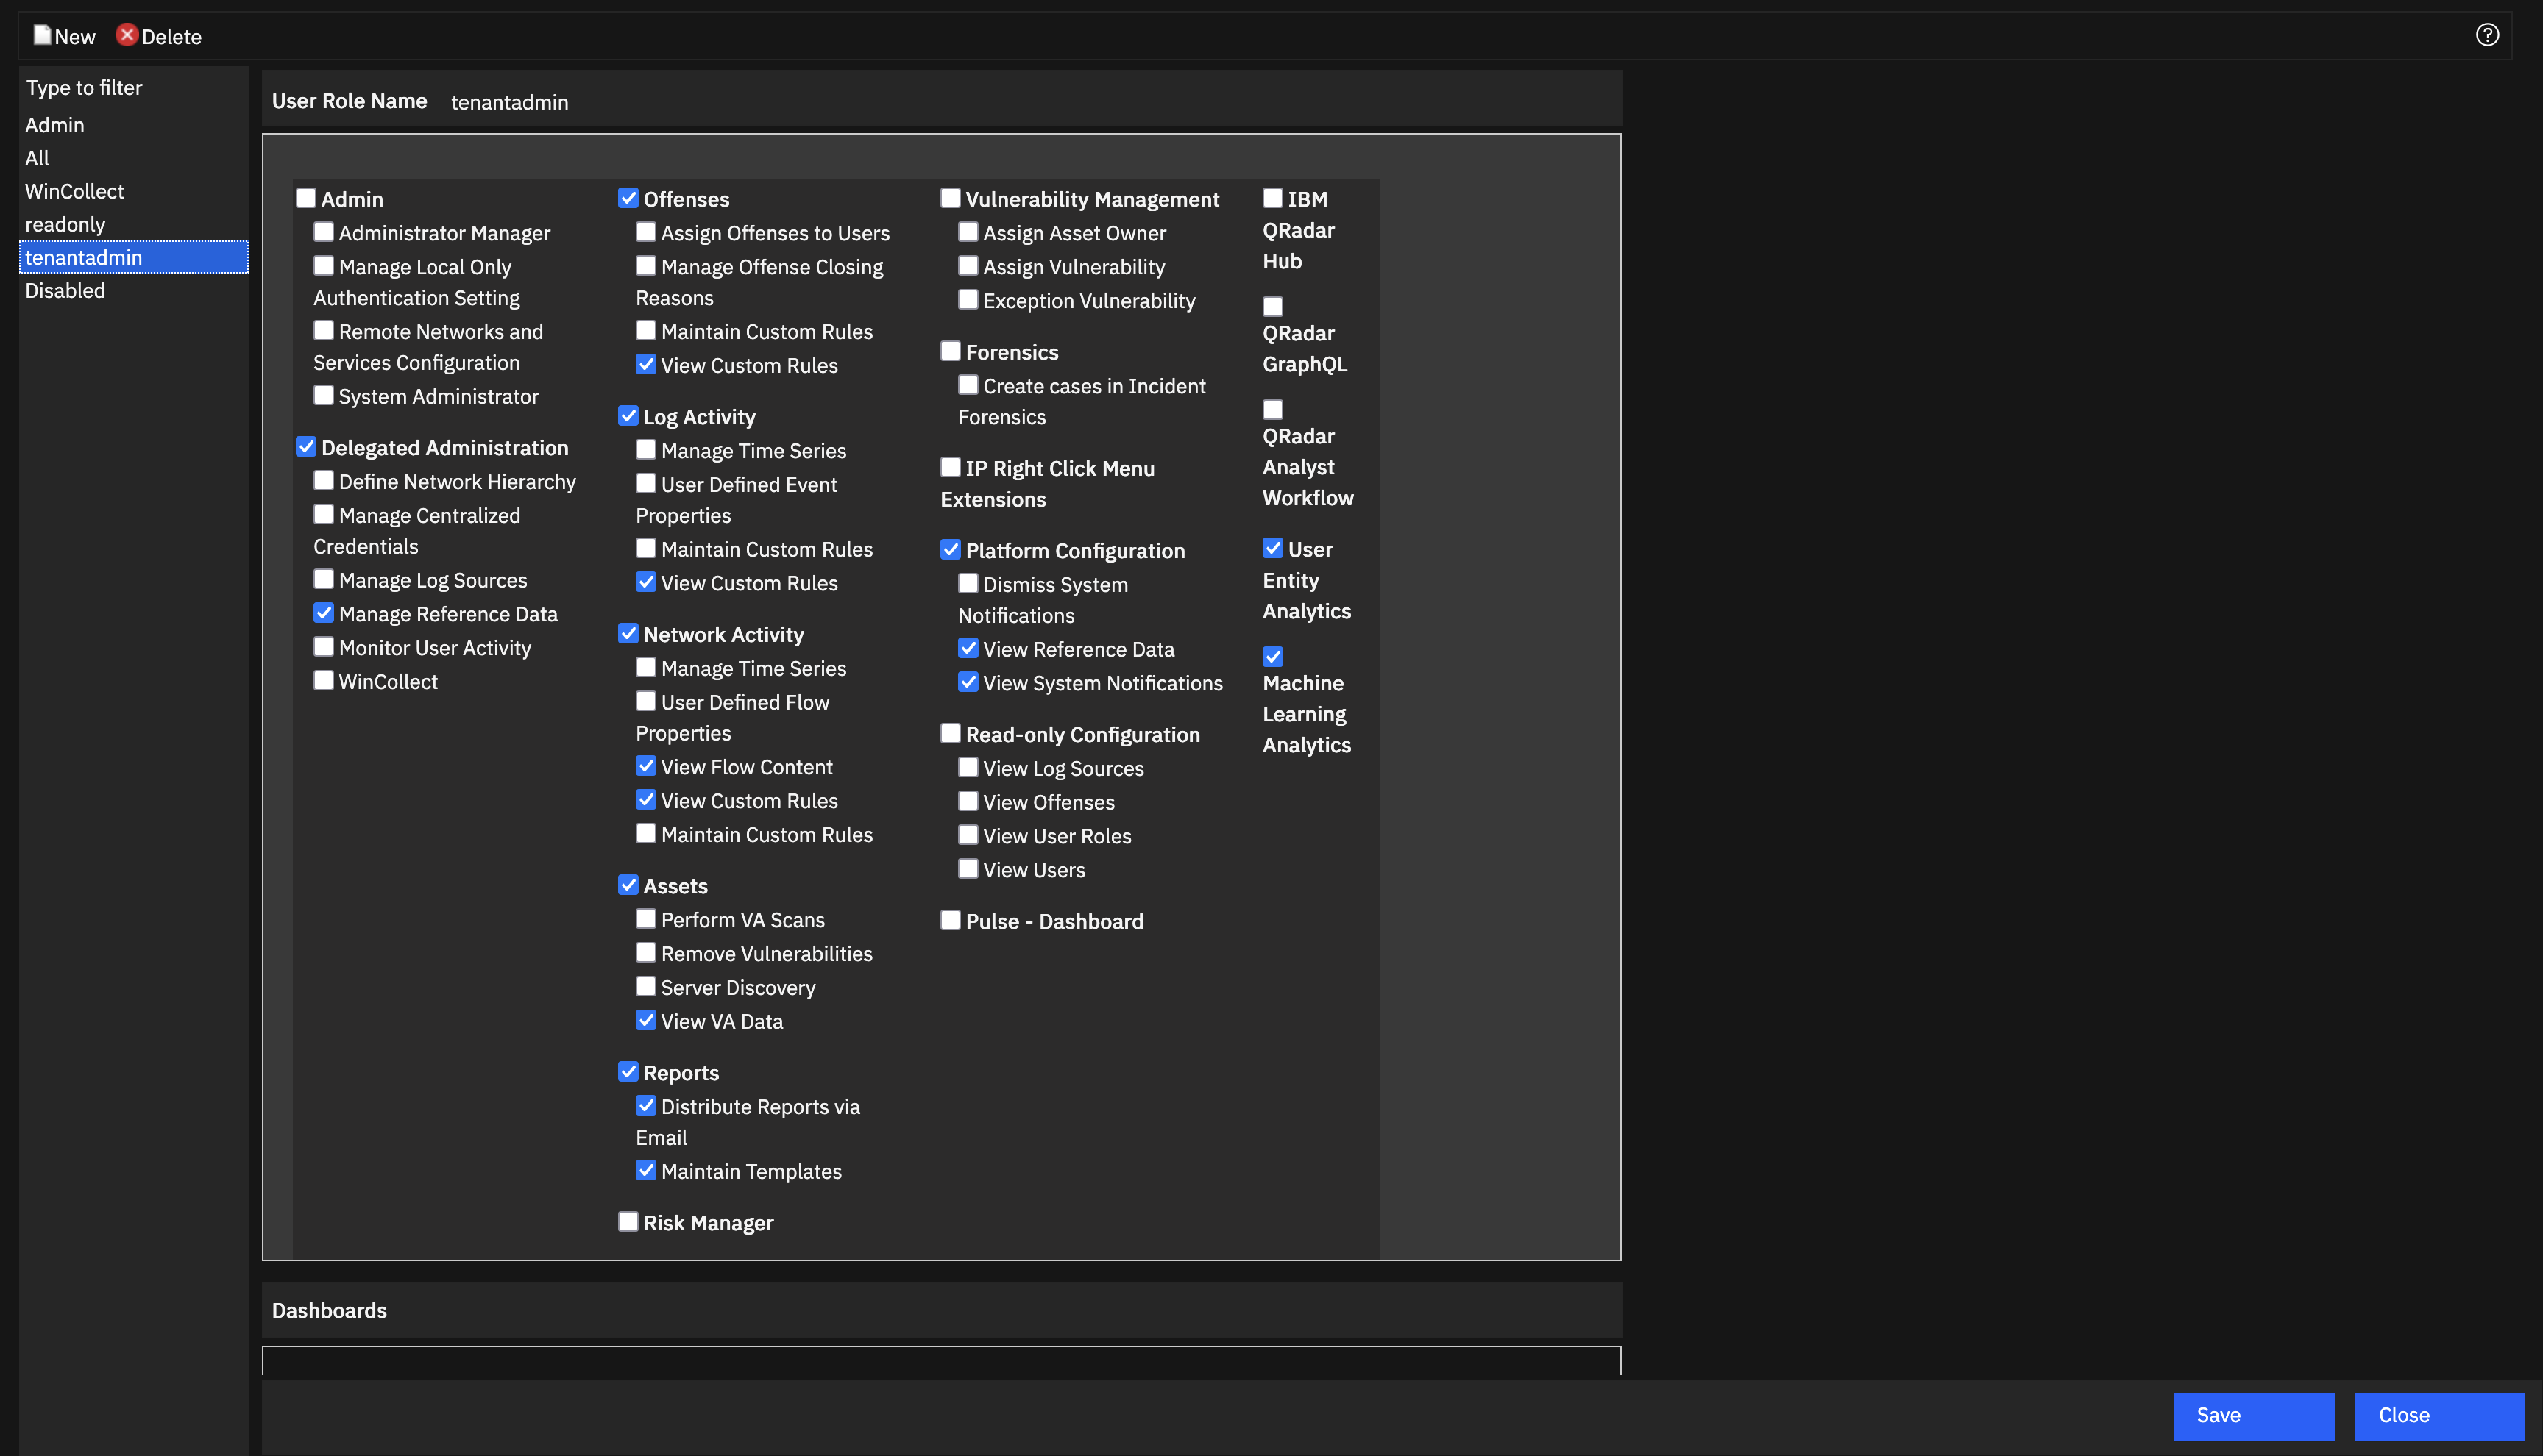Click the Save button
Screen dimensions: 2543x1456
(x=2253, y=1415)
